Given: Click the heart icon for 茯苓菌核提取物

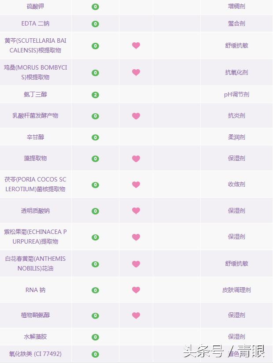Looking at the screenshot, I should click(136, 185).
